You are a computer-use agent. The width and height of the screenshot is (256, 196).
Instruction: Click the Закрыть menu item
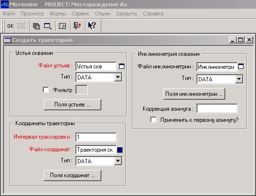tap(126, 13)
